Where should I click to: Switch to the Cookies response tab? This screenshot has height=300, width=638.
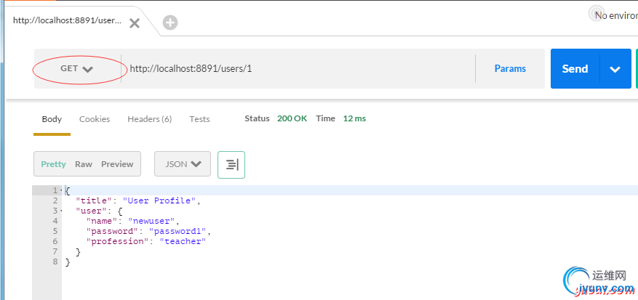95,119
